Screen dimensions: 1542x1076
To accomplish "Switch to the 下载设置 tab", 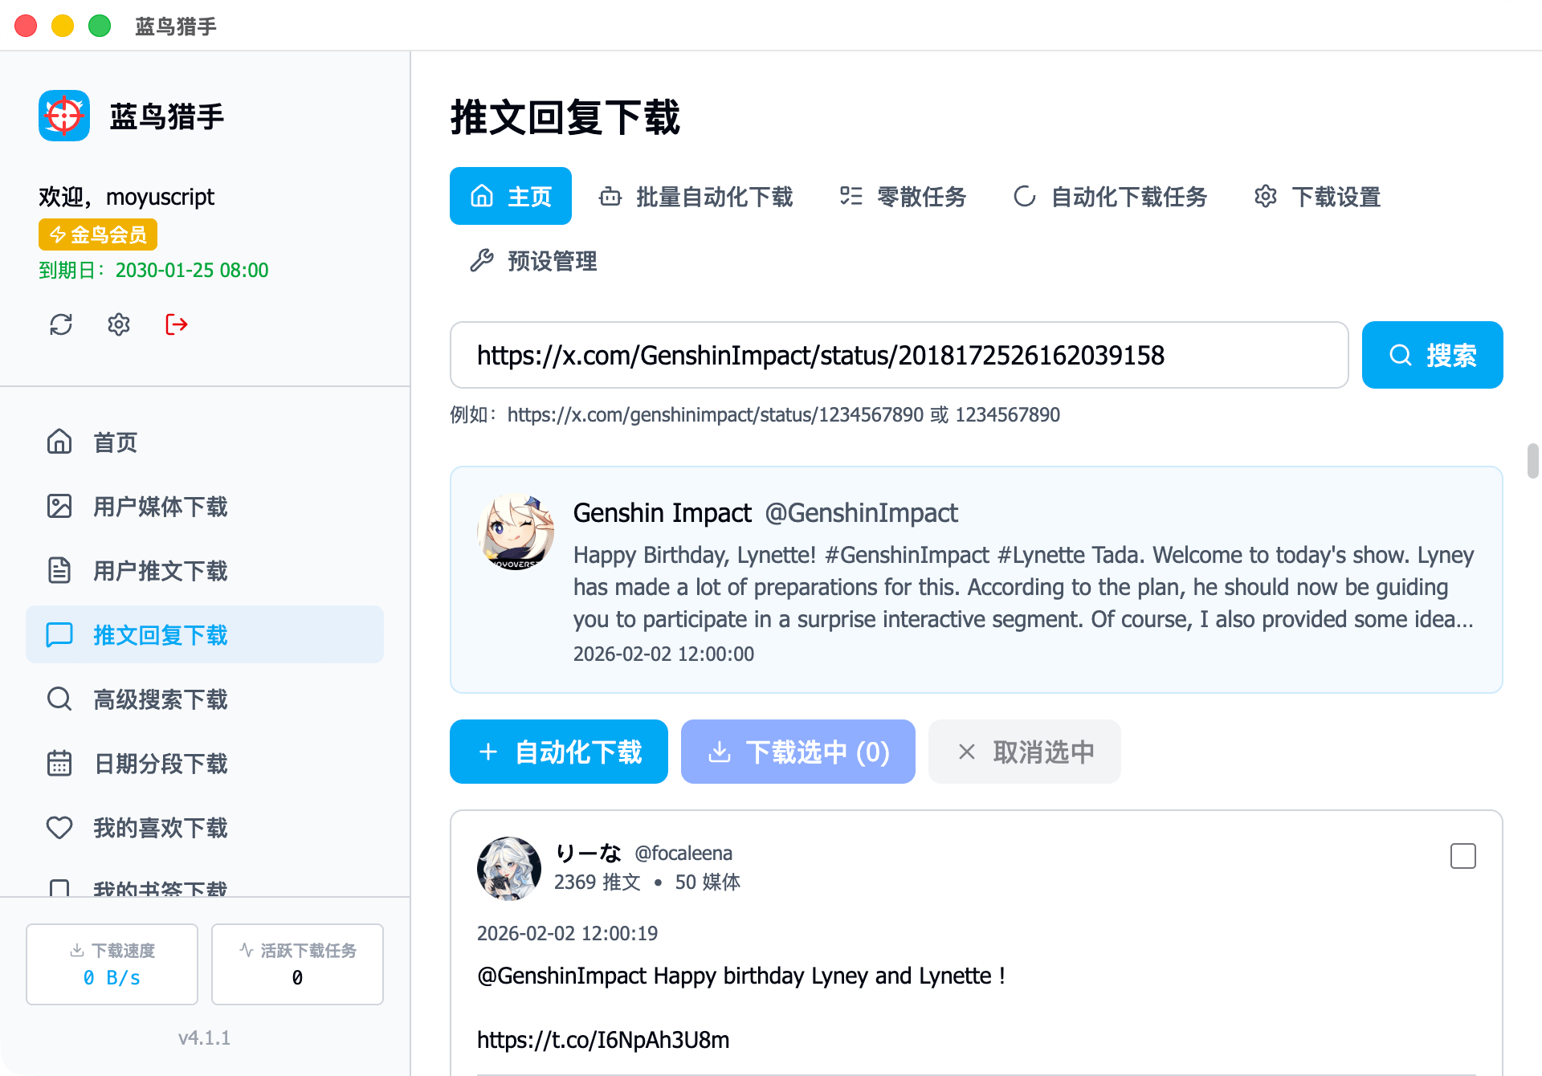I will pos(1317,197).
